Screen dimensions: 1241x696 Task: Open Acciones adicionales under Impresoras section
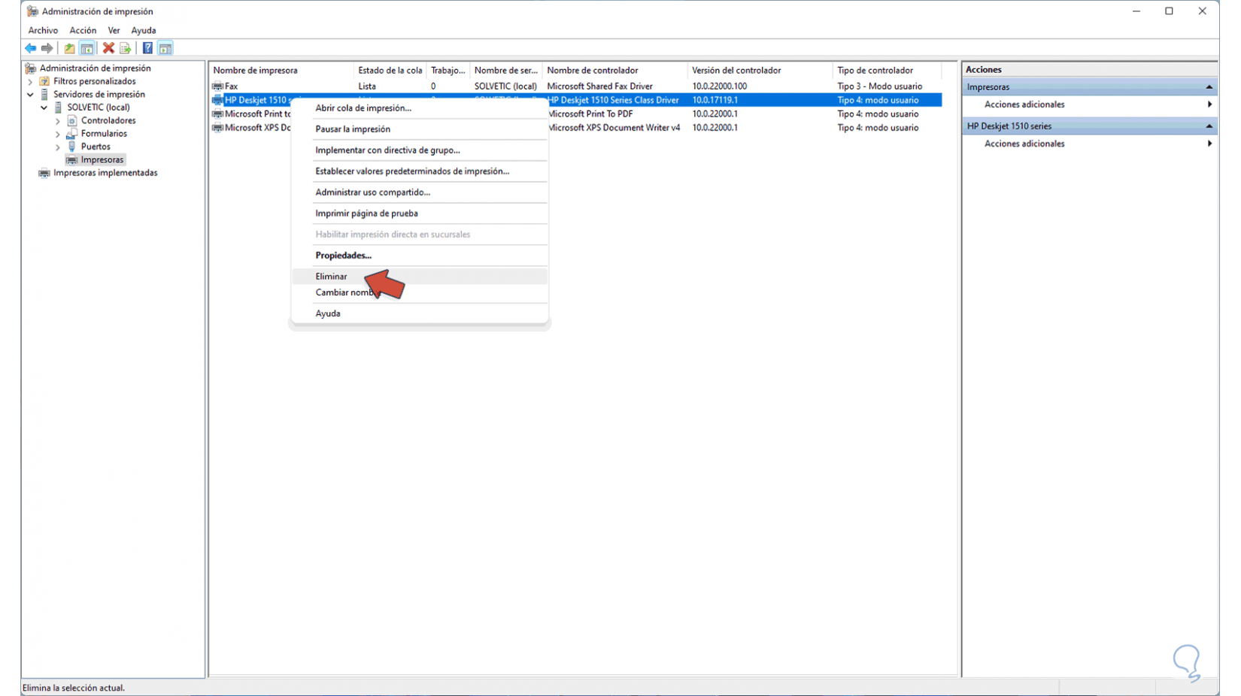click(x=1024, y=104)
